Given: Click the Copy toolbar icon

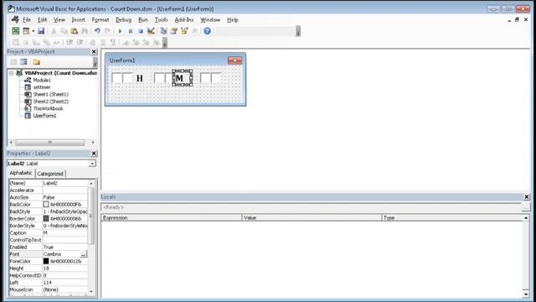Looking at the screenshot, I should (x=64, y=31).
